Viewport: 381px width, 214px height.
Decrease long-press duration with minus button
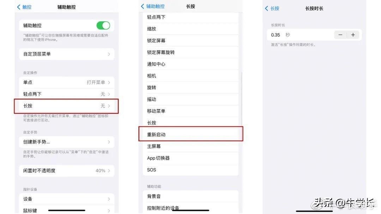pyautogui.click(x=340, y=35)
